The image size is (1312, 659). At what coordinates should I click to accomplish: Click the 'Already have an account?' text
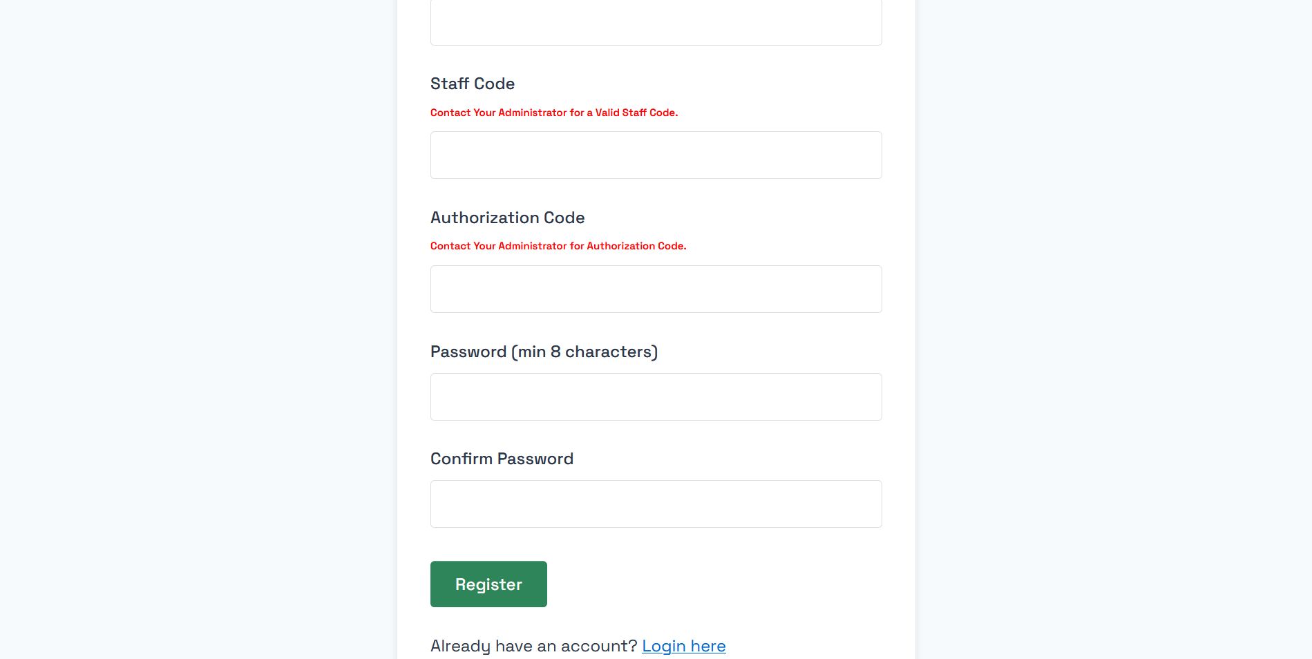[x=533, y=646]
